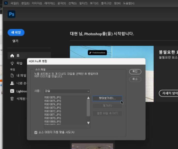Select R0010873.JPG in the file list

[53, 108]
